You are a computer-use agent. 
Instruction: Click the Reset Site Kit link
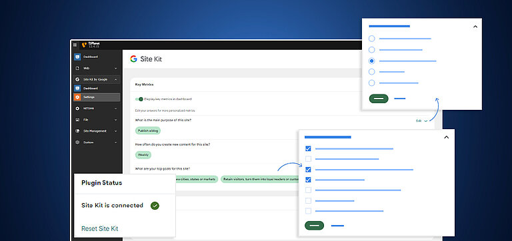99,228
